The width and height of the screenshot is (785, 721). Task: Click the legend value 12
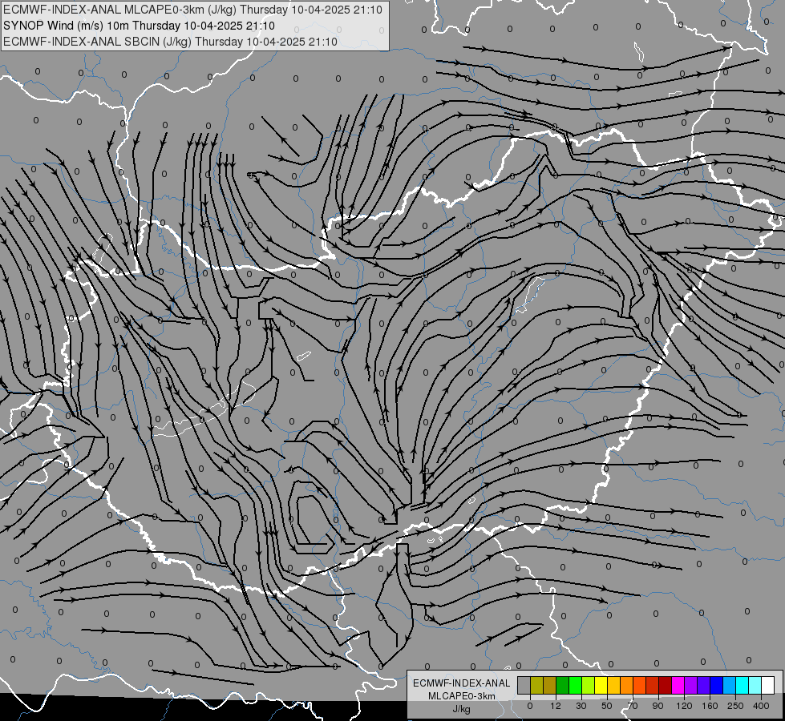pyautogui.click(x=555, y=706)
